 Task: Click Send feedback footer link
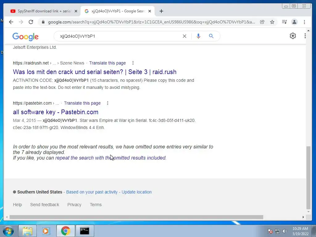44,205
